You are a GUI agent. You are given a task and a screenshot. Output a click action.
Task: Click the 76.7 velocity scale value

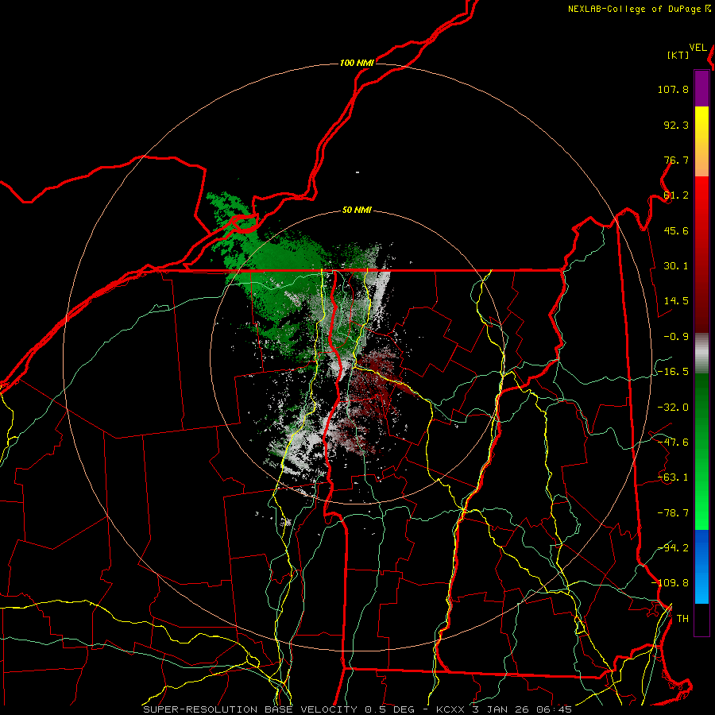click(676, 160)
